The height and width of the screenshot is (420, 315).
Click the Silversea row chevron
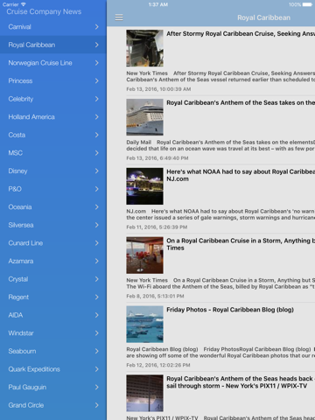point(97,225)
